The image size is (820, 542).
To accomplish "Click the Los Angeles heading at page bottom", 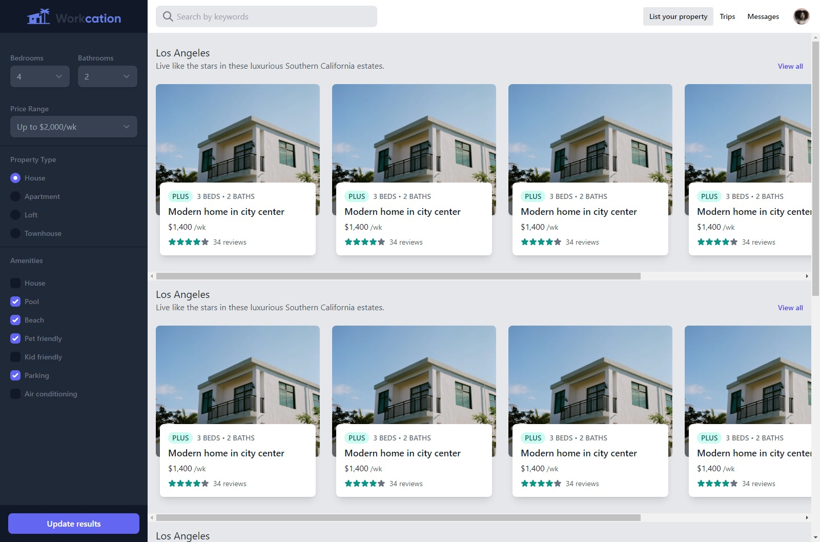I will click(183, 536).
